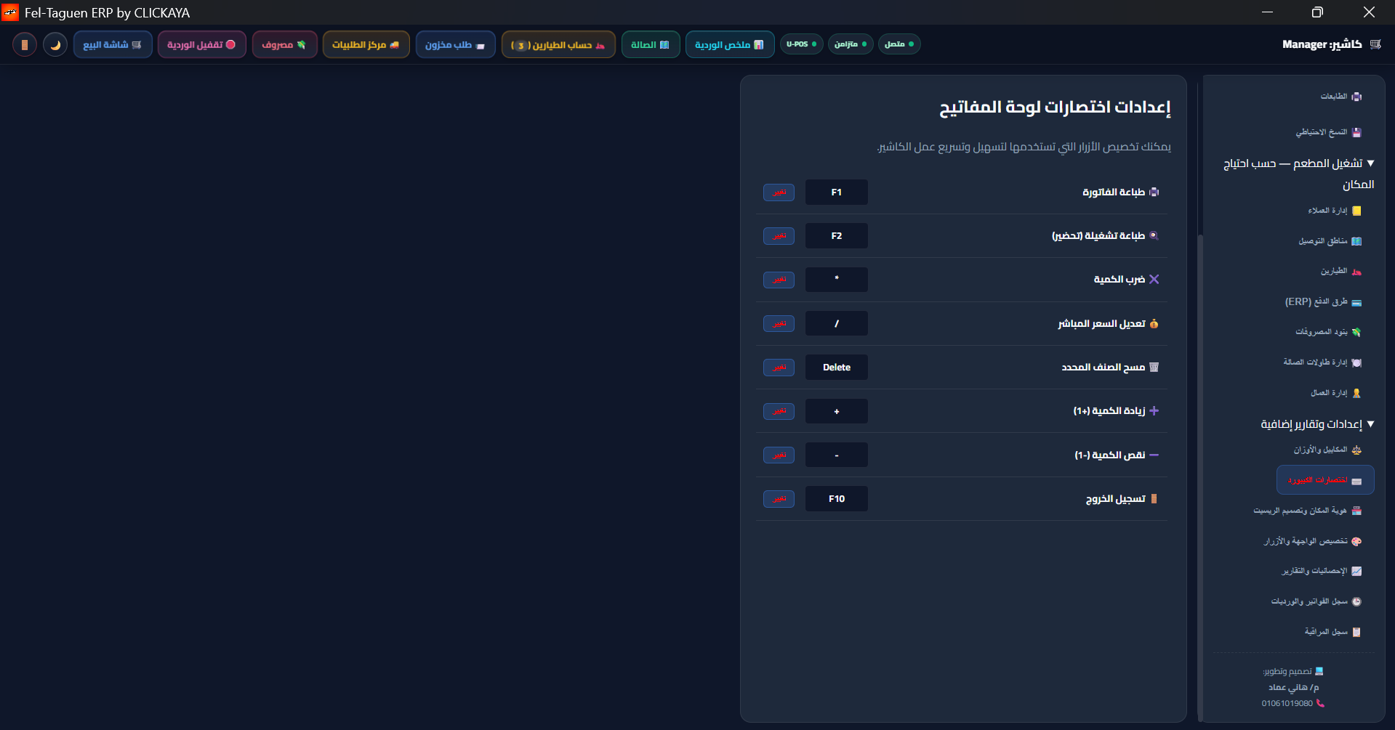The height and width of the screenshot is (730, 1395).
Task: Open the hall tables management (إدارة طاولات الصالة) icon
Action: (1356, 362)
